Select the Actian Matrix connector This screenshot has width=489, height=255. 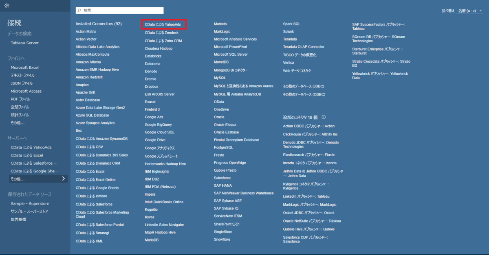tap(86, 31)
